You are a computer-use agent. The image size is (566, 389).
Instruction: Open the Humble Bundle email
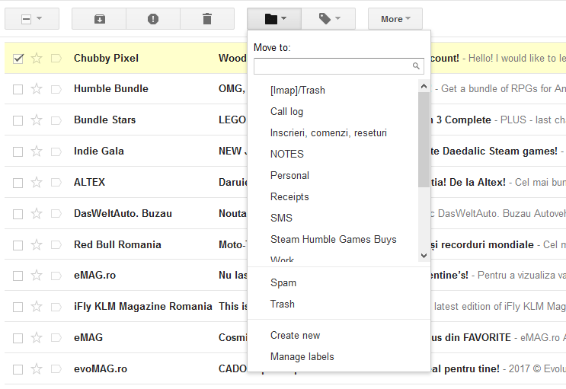point(285,89)
